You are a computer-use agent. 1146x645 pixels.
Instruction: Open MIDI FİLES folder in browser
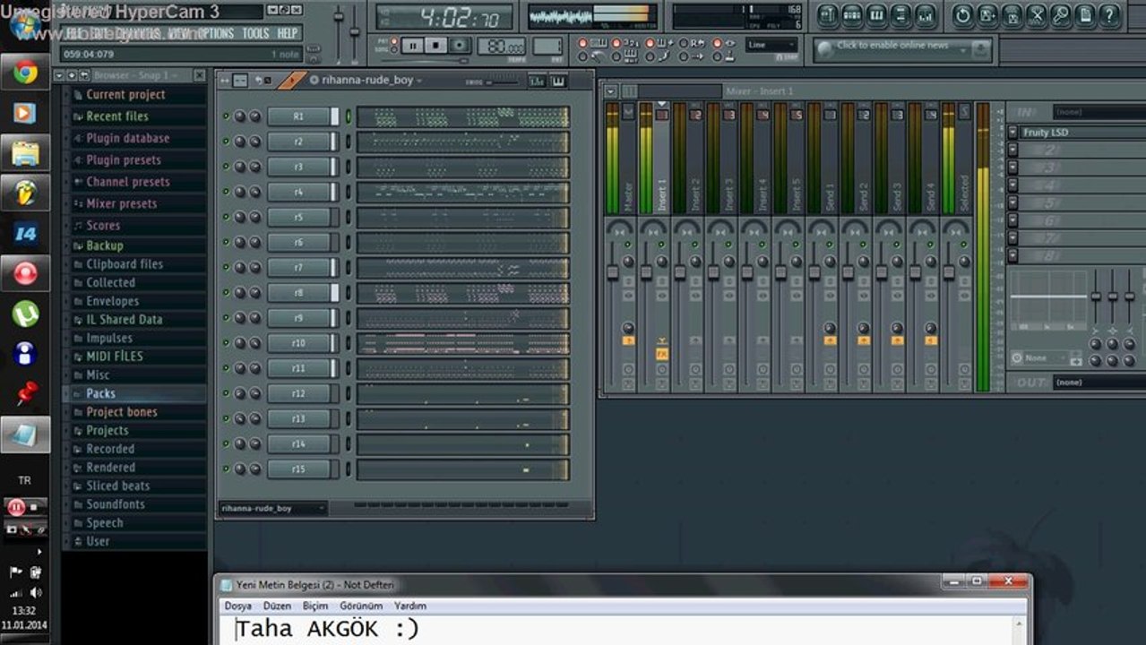coord(114,356)
